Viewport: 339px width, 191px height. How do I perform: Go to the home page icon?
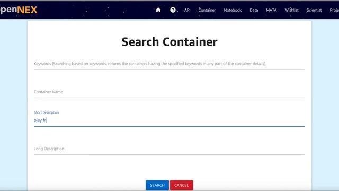tap(158, 10)
